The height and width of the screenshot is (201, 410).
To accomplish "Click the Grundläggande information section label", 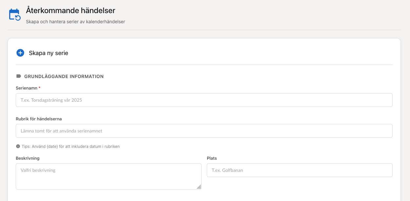I will pos(64,76).
